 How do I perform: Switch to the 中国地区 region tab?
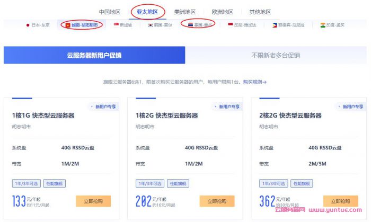110,12
